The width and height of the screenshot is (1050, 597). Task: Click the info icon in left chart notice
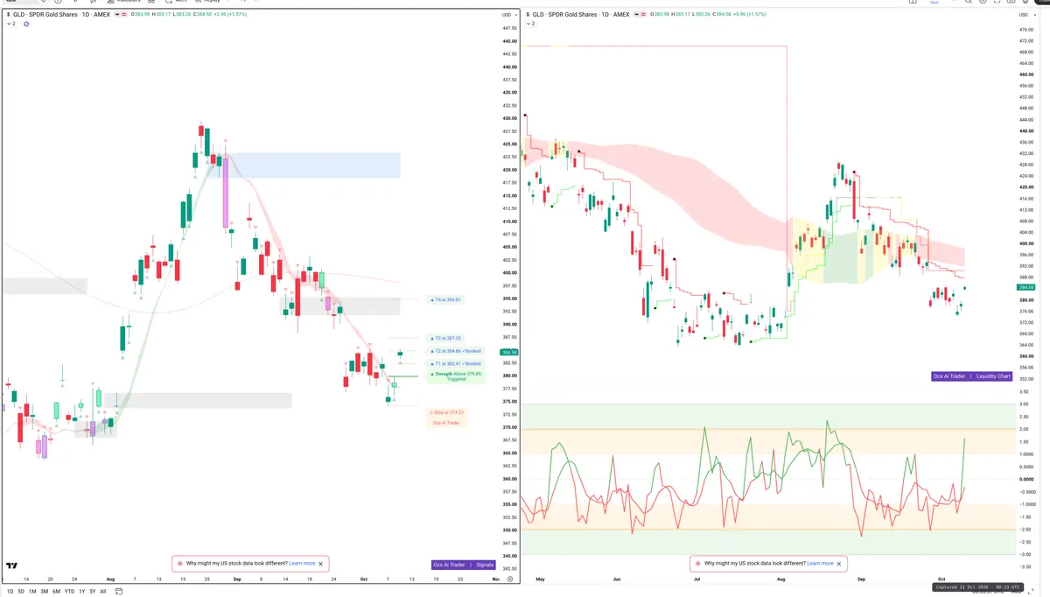click(180, 564)
